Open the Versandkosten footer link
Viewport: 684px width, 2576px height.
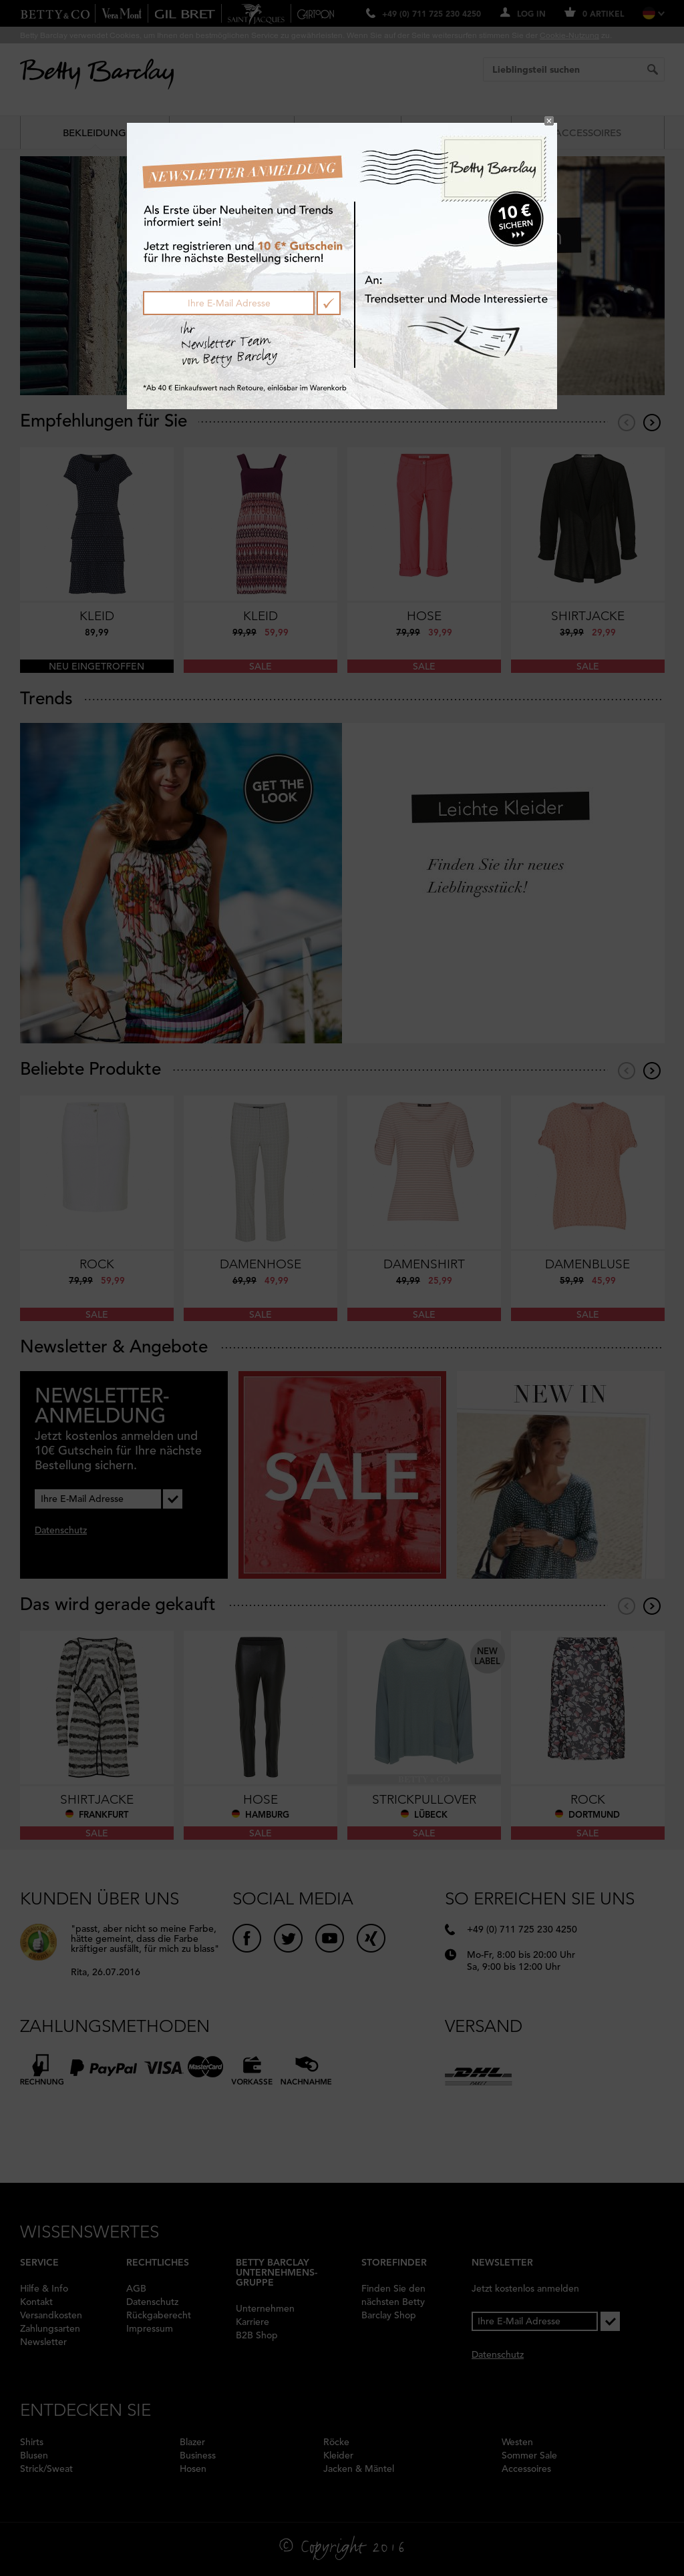point(51,2315)
